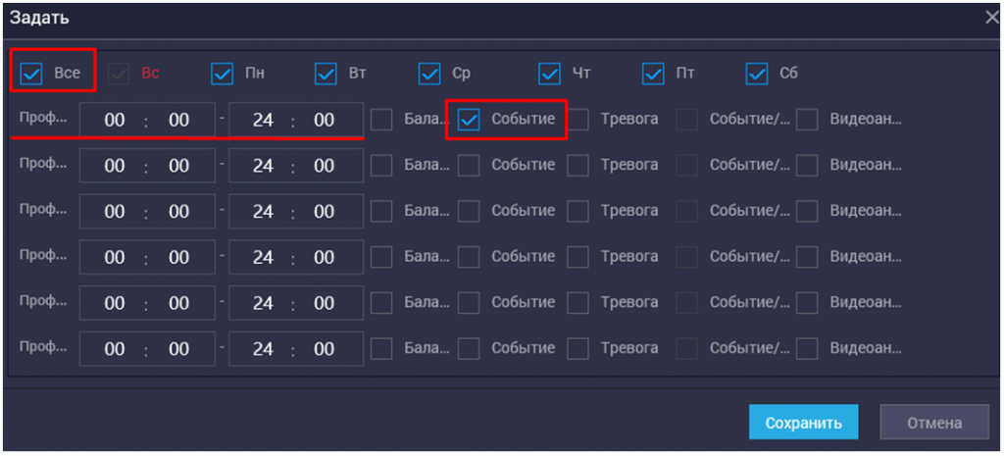Enable 'Видеоан...' in the last period row

click(807, 348)
